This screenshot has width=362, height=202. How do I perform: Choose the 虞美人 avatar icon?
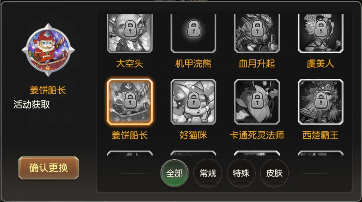[321, 34]
